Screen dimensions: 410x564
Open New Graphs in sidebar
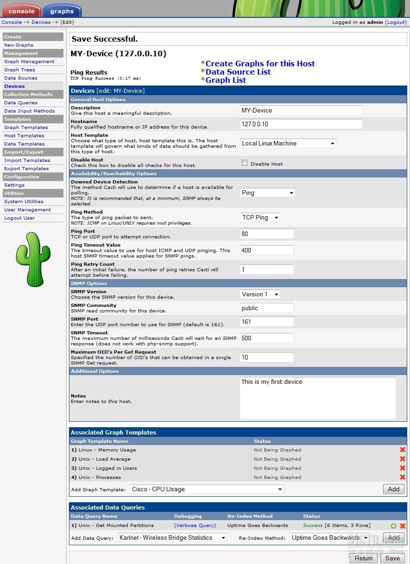pyautogui.click(x=19, y=45)
